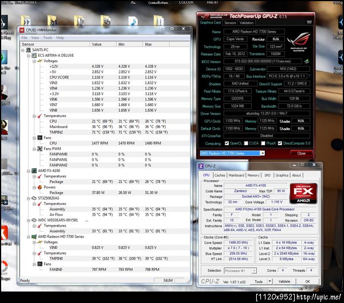This screenshot has height=303, width=344.
Task: Click the music note desktop icon
Action: click(x=133, y=21)
